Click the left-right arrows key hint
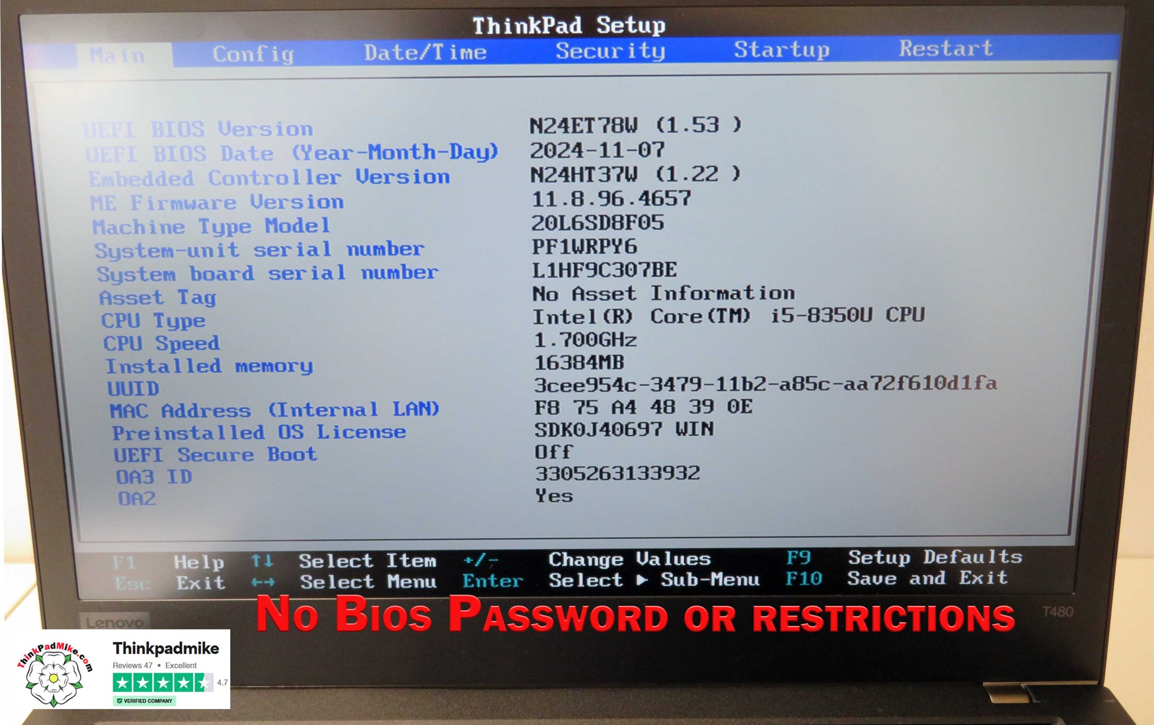The width and height of the screenshot is (1154, 725). pyautogui.click(x=263, y=583)
